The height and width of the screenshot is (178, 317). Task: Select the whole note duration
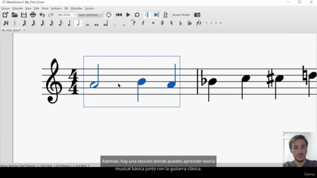pyautogui.click(x=87, y=25)
